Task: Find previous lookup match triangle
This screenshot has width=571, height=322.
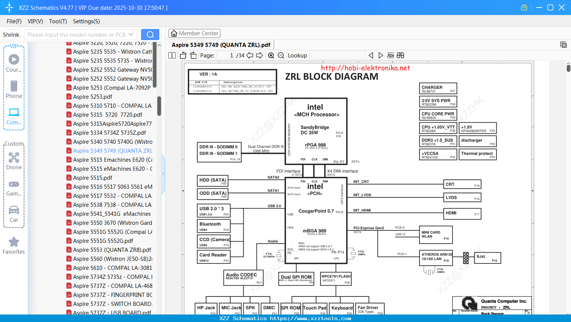Action: coord(371,56)
